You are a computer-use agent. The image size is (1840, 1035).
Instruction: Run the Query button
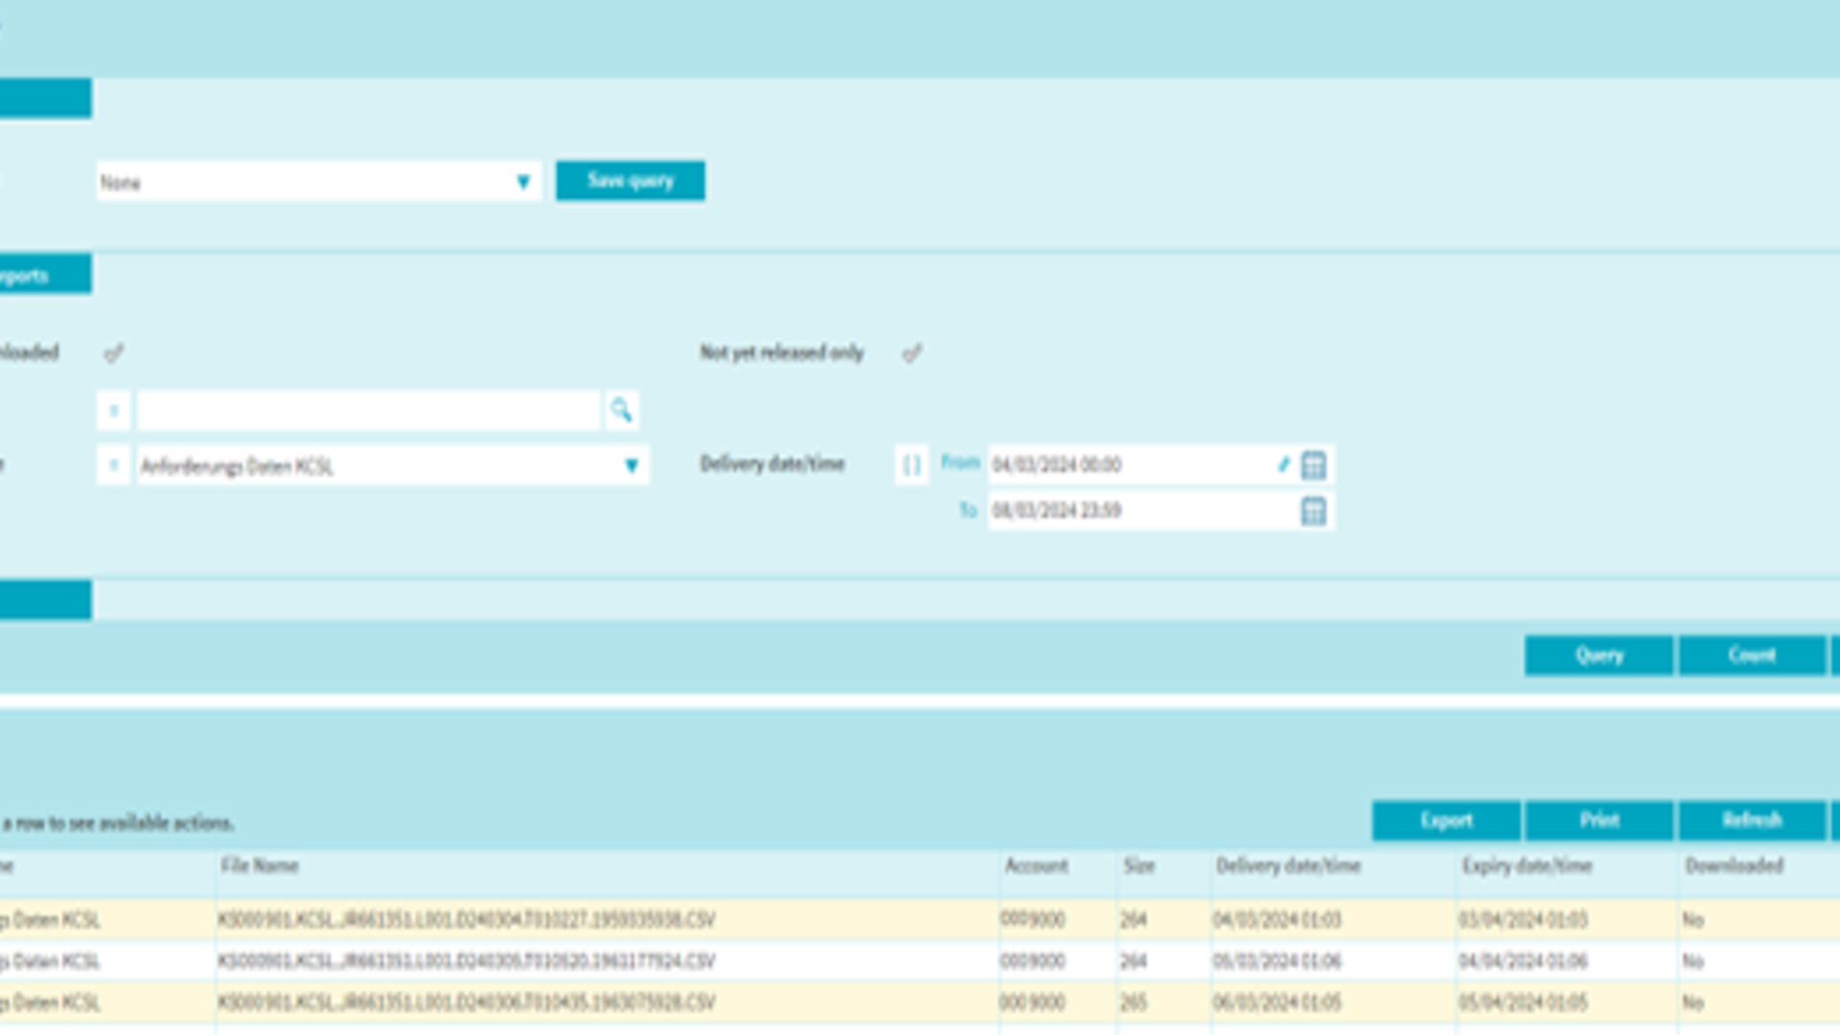click(x=1598, y=655)
